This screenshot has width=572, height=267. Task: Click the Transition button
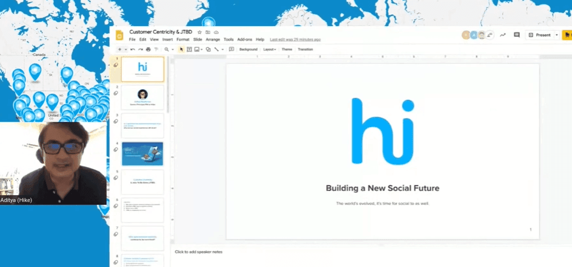click(x=305, y=49)
